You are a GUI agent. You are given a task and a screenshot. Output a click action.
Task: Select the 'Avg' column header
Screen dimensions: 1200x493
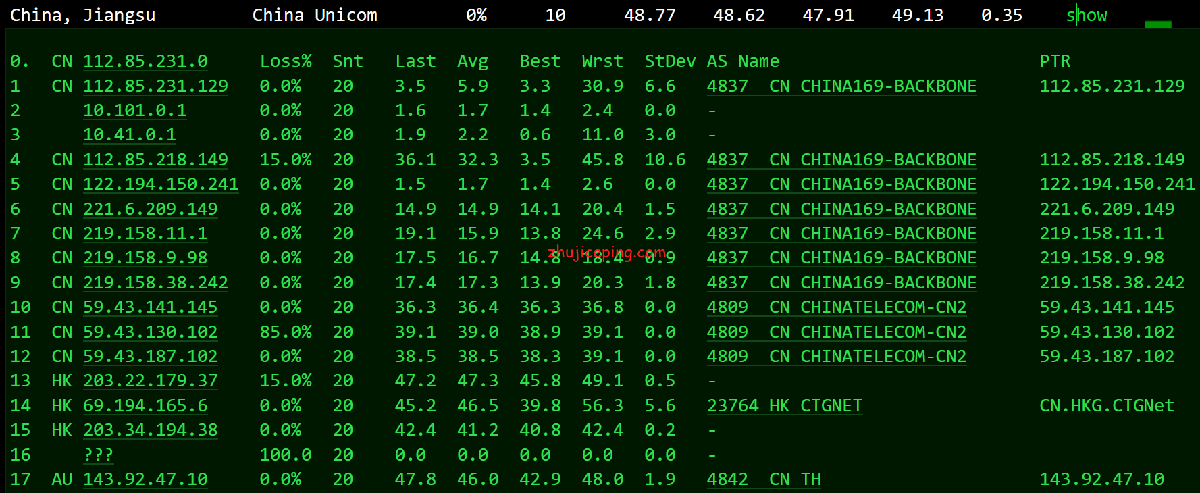(x=473, y=61)
